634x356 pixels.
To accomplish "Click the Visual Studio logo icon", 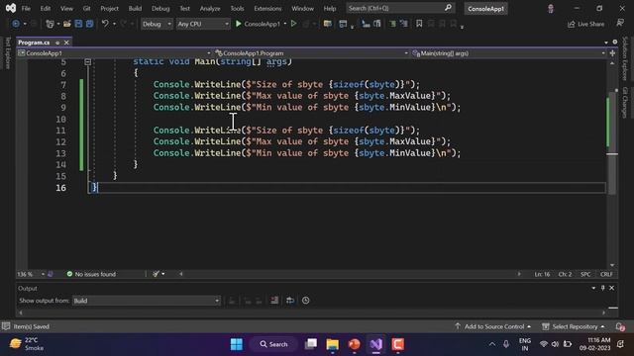I will [11, 8].
